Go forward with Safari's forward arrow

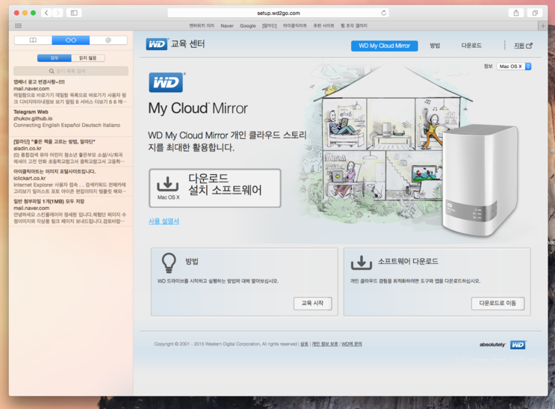(x=58, y=13)
